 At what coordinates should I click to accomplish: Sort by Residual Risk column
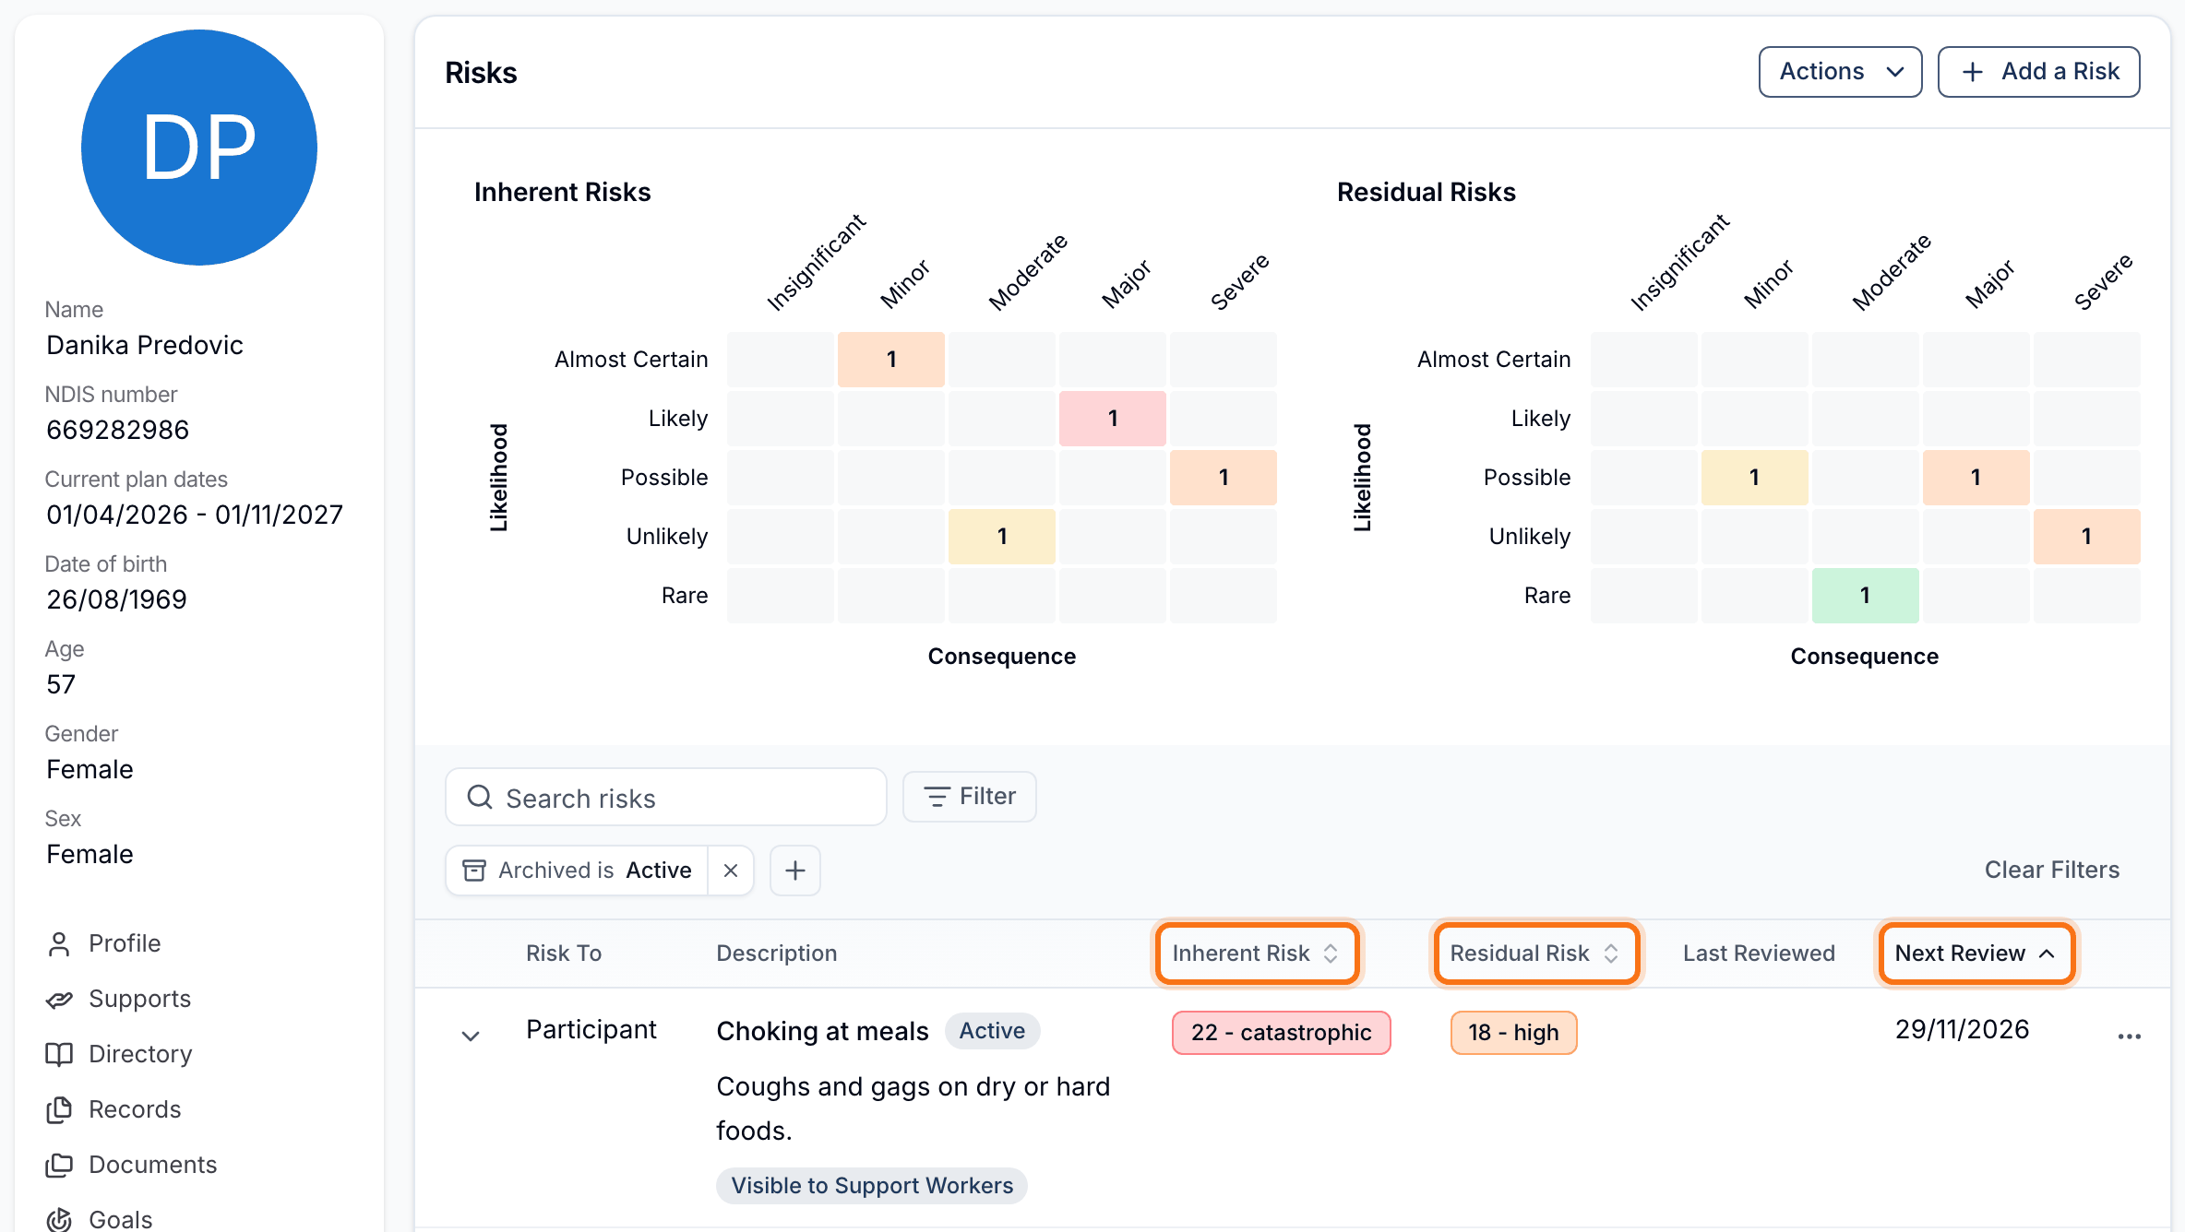coord(1535,953)
